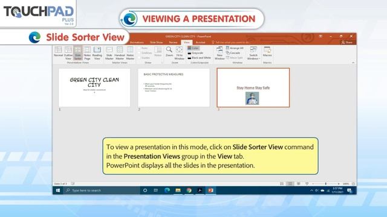
Task: Select the Black and White mode
Action: pos(199,58)
